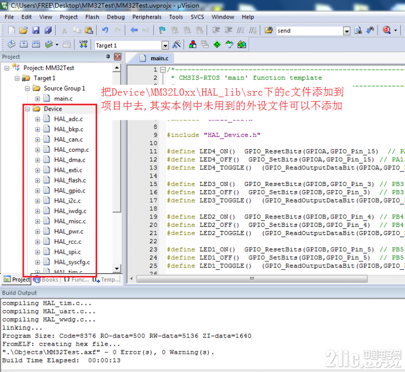
Task: Download code to flash with LOAD icon
Action: pyautogui.click(x=83, y=44)
